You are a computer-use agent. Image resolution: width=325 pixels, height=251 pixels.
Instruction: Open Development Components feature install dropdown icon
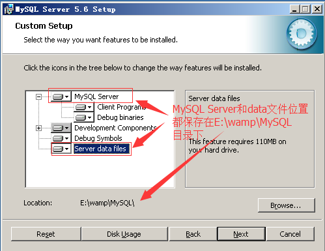pyautogui.click(x=61, y=128)
